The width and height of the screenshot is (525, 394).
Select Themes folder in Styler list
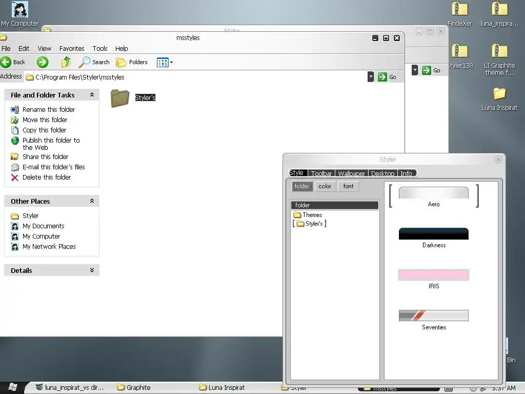pyautogui.click(x=308, y=215)
